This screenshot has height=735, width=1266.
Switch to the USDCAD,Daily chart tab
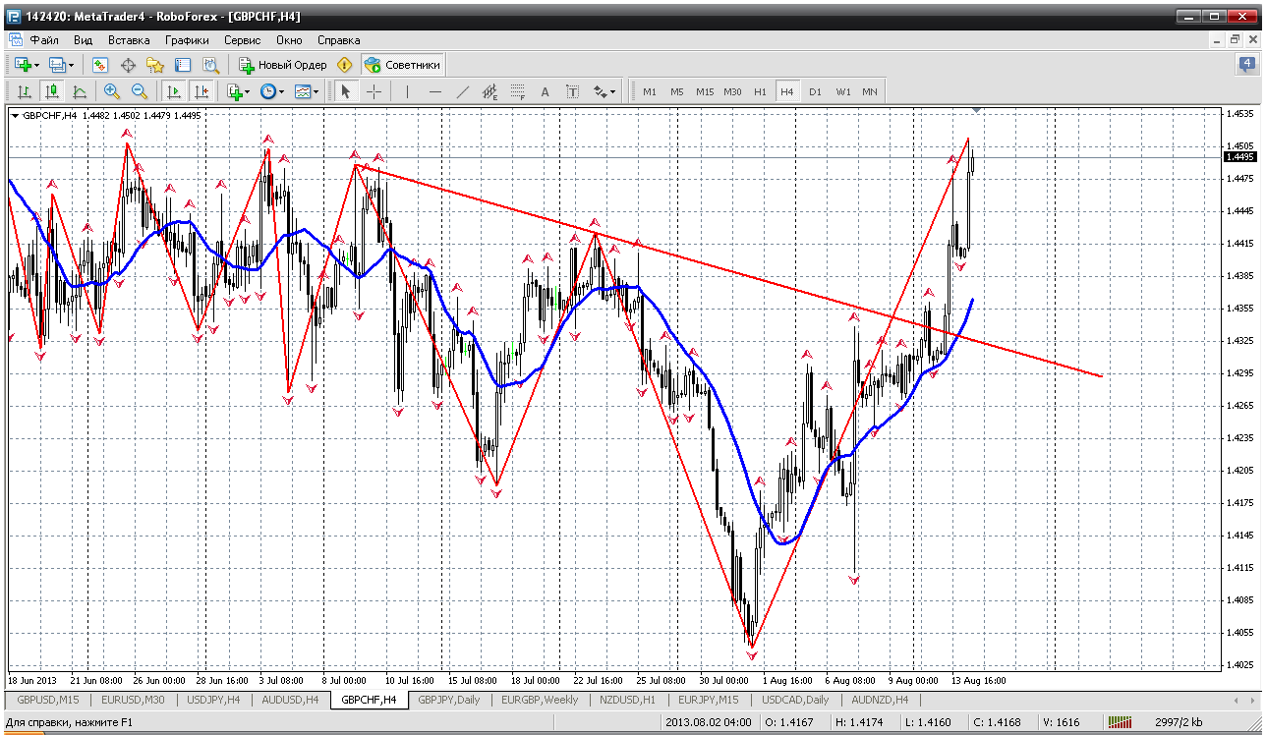pos(795,700)
